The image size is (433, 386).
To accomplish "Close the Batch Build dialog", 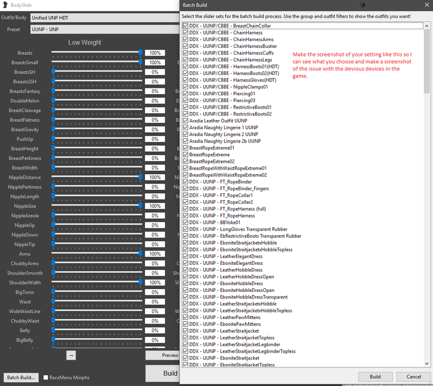I will pos(427,5).
